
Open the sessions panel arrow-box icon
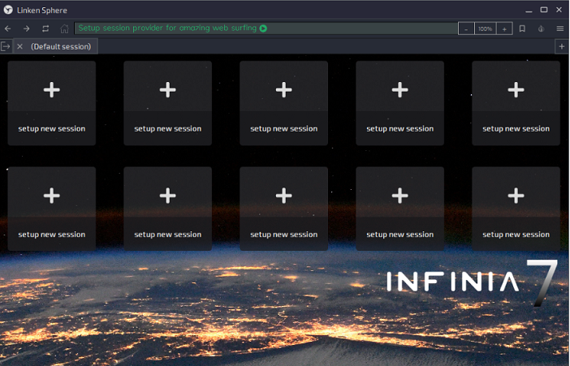coord(6,46)
